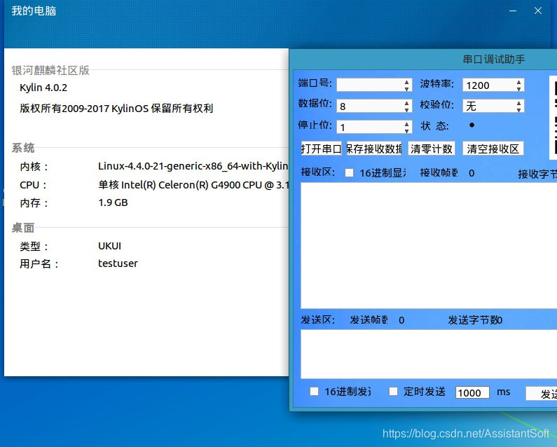Enable 16进制发送 checkbox

pyautogui.click(x=314, y=391)
